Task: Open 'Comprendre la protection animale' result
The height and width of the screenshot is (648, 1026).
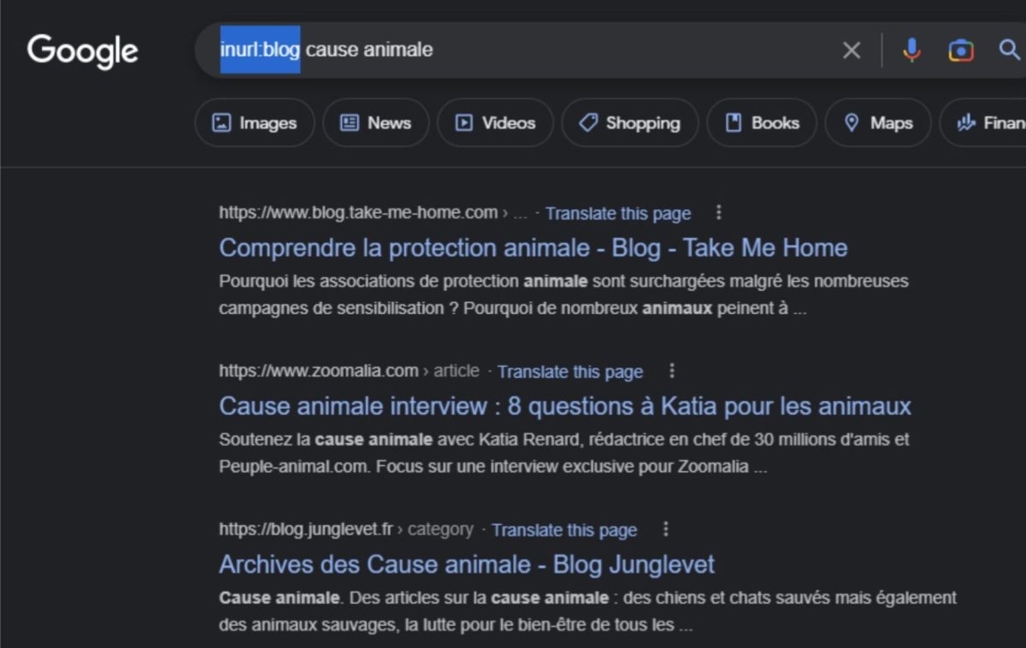Action: pos(534,248)
